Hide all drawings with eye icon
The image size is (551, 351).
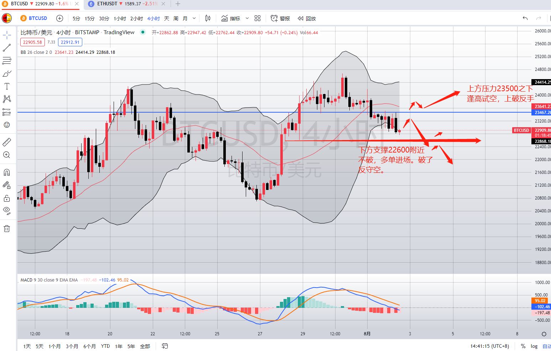pyautogui.click(x=7, y=211)
